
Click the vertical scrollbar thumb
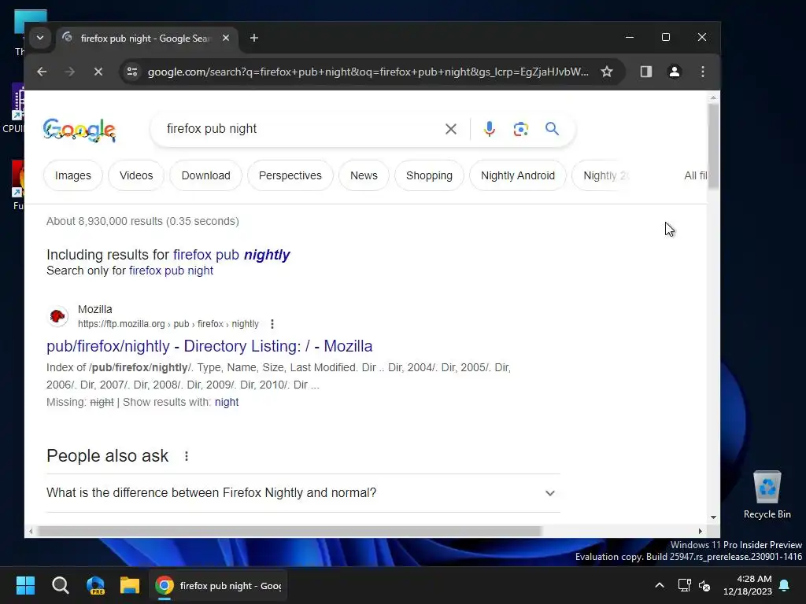tap(713, 147)
